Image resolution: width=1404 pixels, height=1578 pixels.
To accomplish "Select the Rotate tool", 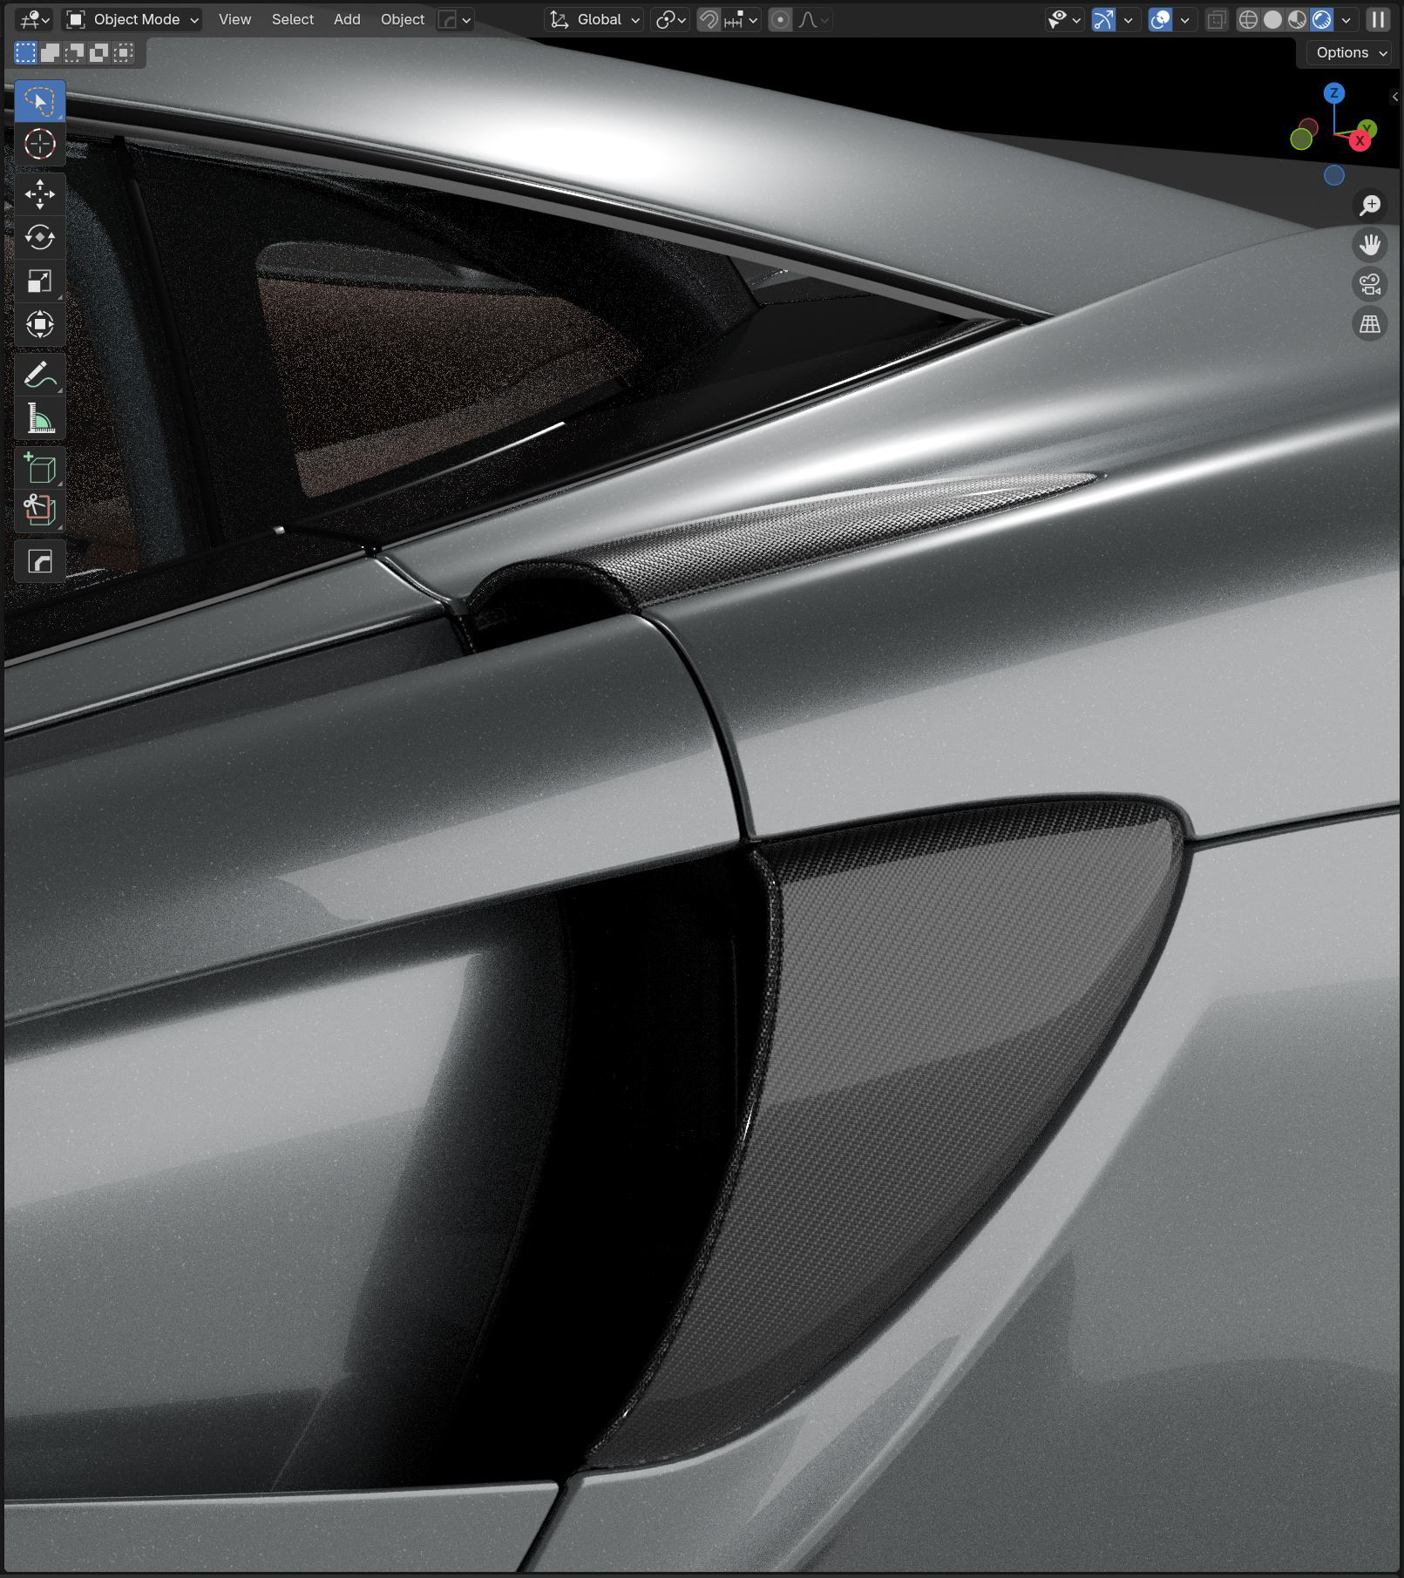I will pyautogui.click(x=39, y=237).
